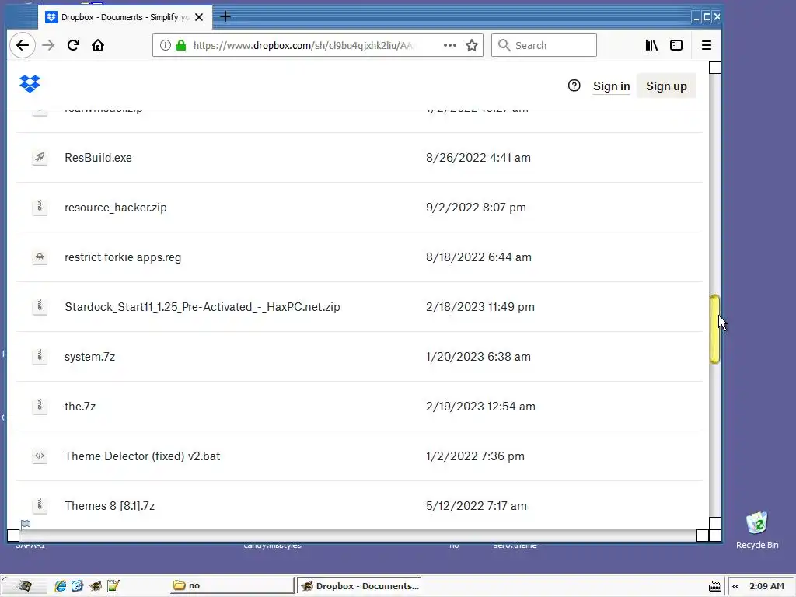This screenshot has height=597, width=796.
Task: Switch to the 'no' folder taskbar button
Action: point(232,585)
